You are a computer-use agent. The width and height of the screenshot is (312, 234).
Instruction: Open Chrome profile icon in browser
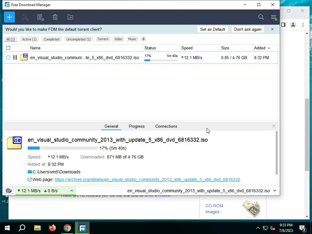point(293,25)
